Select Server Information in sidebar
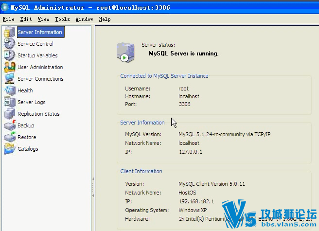319x231 pixels. click(40, 32)
